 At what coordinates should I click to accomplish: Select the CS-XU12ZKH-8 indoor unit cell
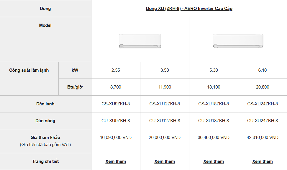coord(165,104)
